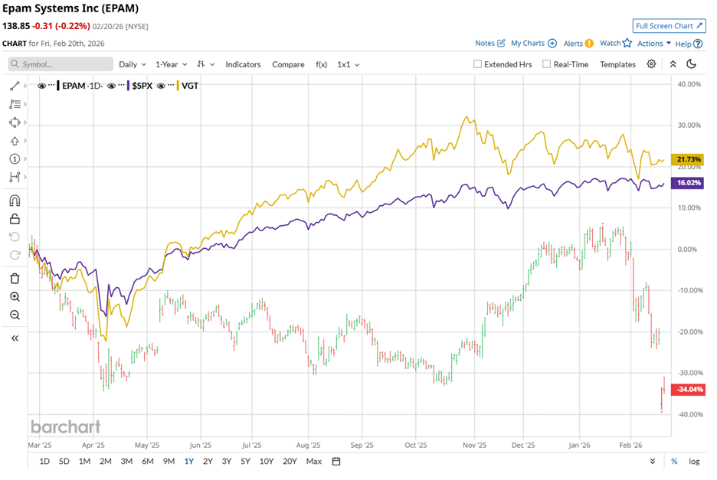Switch to the 5Y time range tab
Screen dimensions: 717x480
[x=245, y=462]
